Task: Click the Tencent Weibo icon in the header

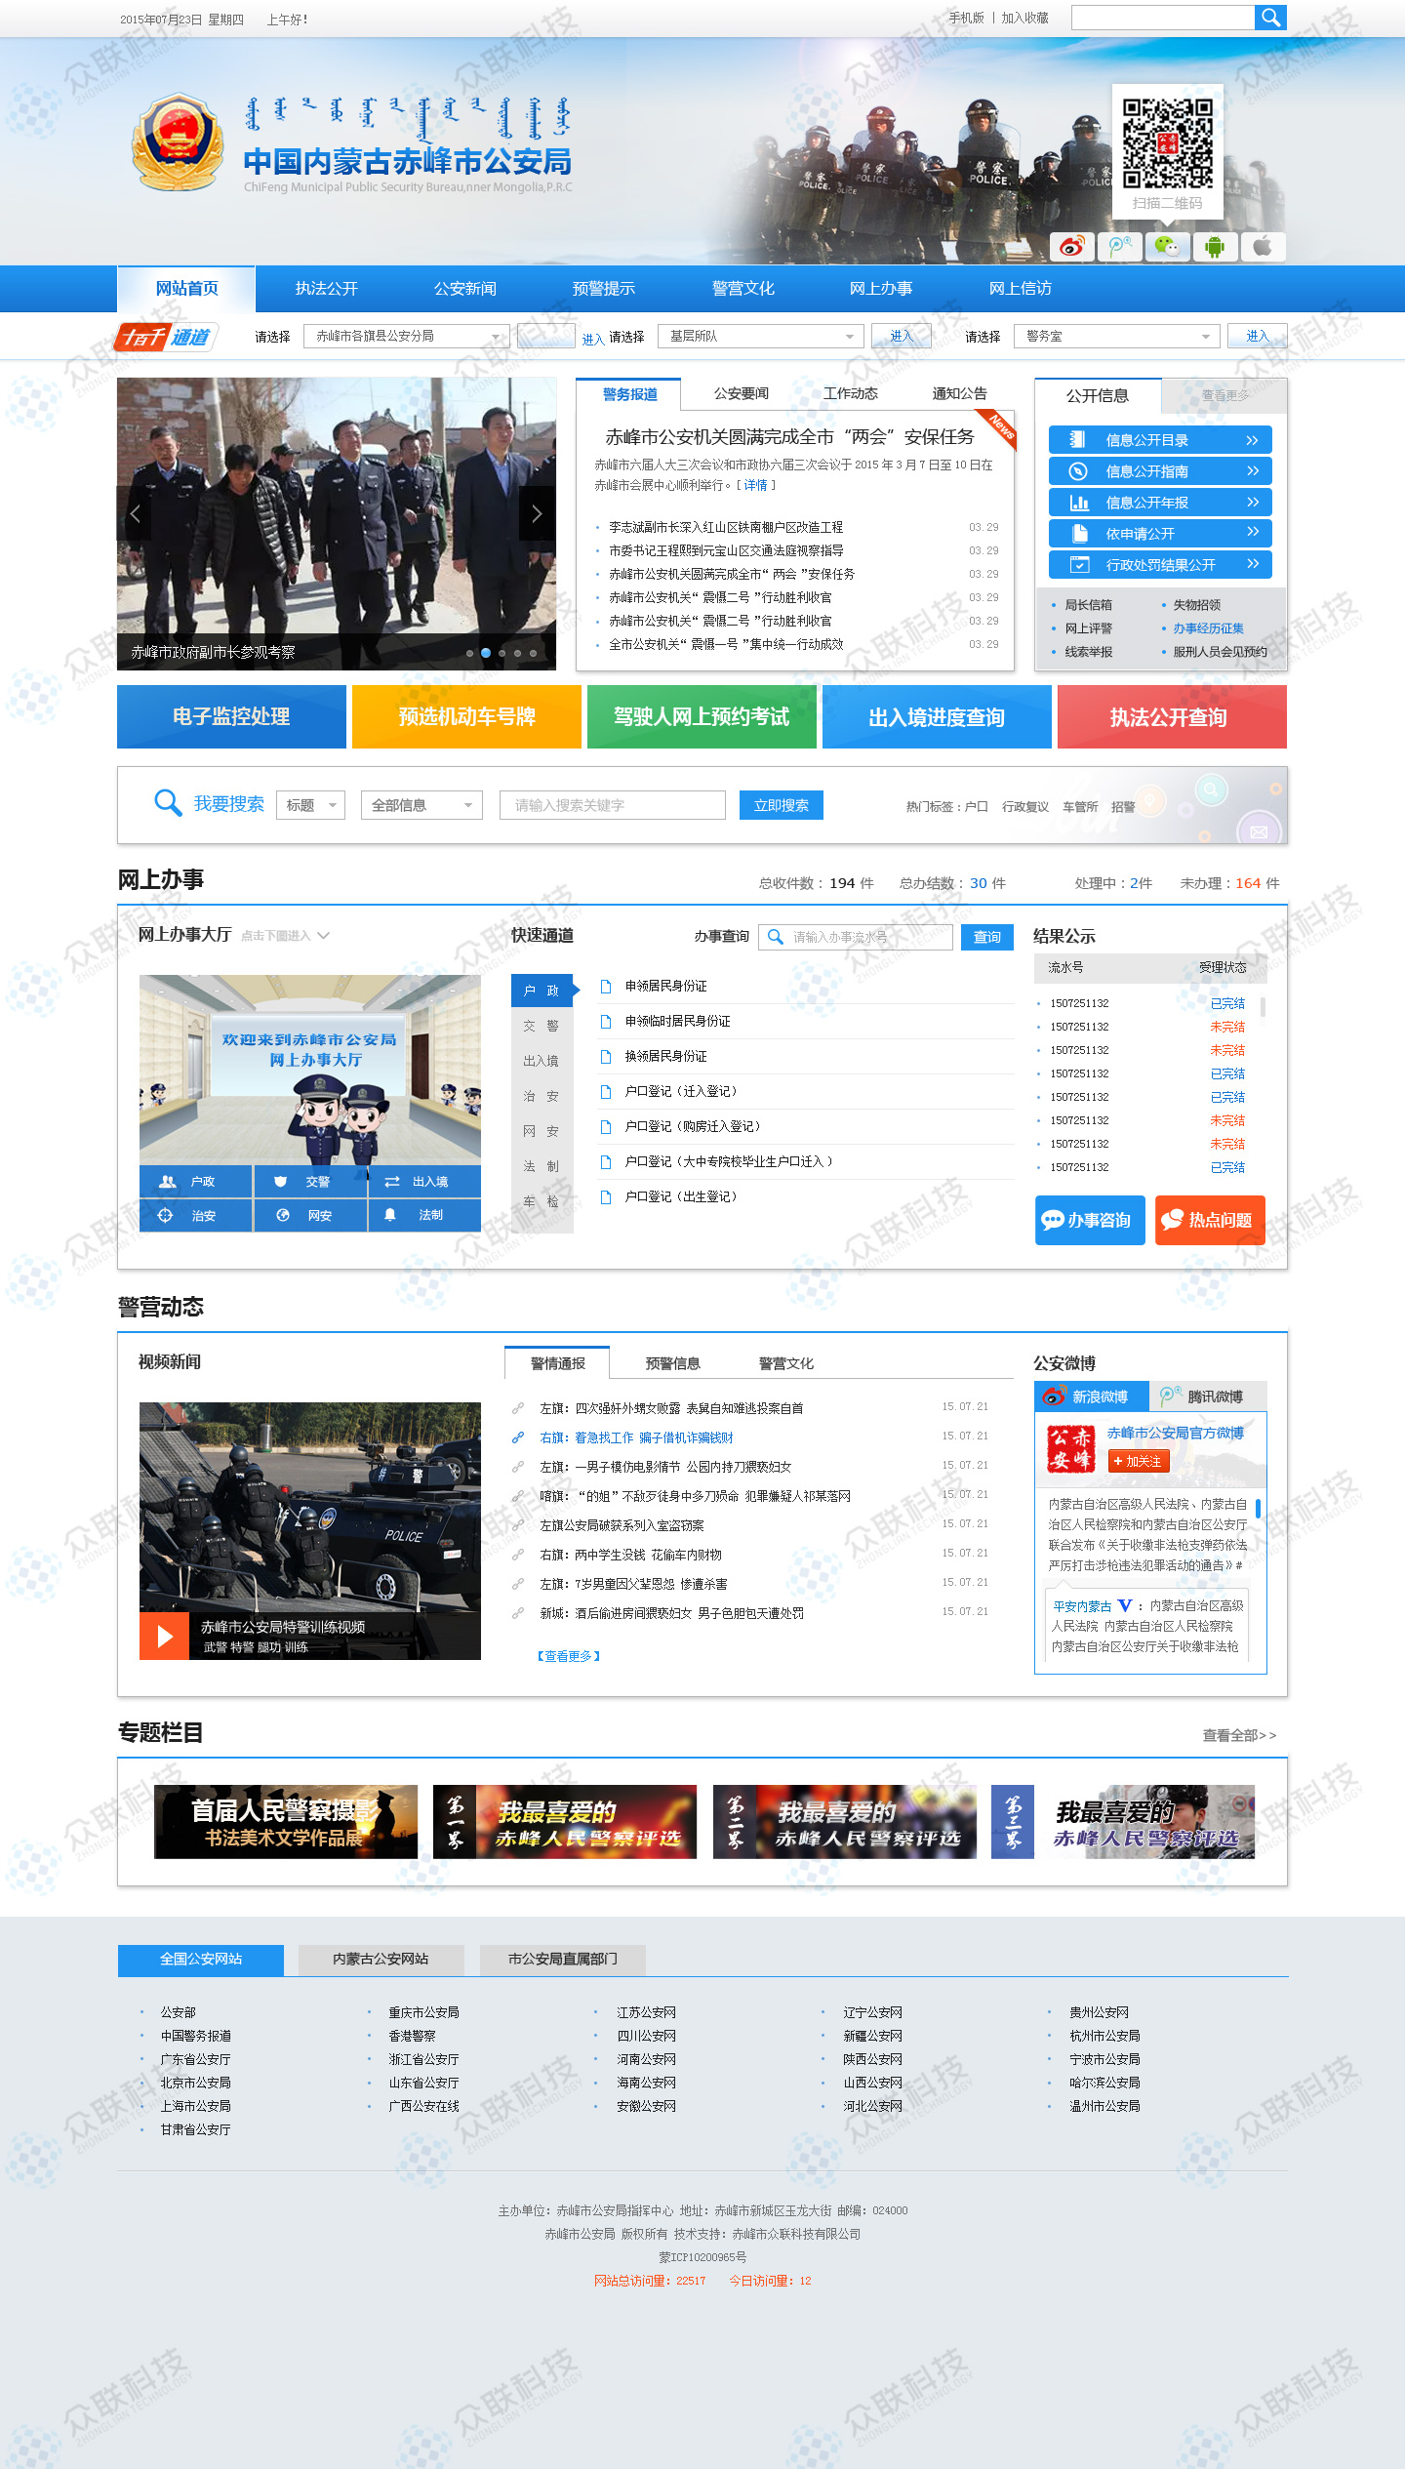Action: [x=1119, y=247]
